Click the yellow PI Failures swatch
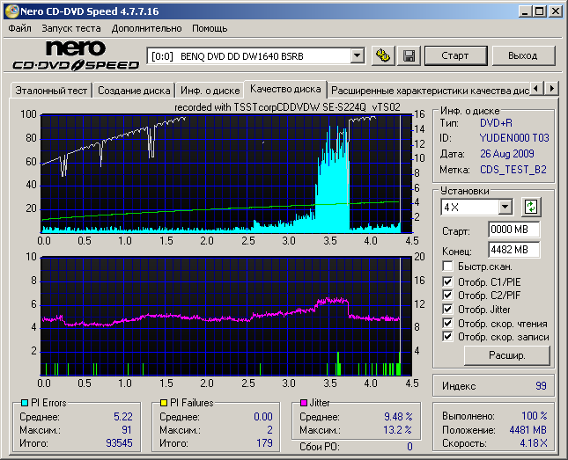 [x=164, y=403]
